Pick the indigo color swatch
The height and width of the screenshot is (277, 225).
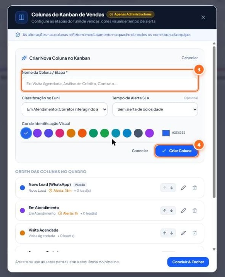coord(49,133)
